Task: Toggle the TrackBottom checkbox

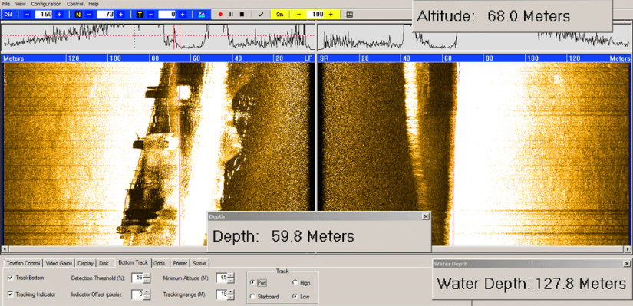Action: pos(10,278)
